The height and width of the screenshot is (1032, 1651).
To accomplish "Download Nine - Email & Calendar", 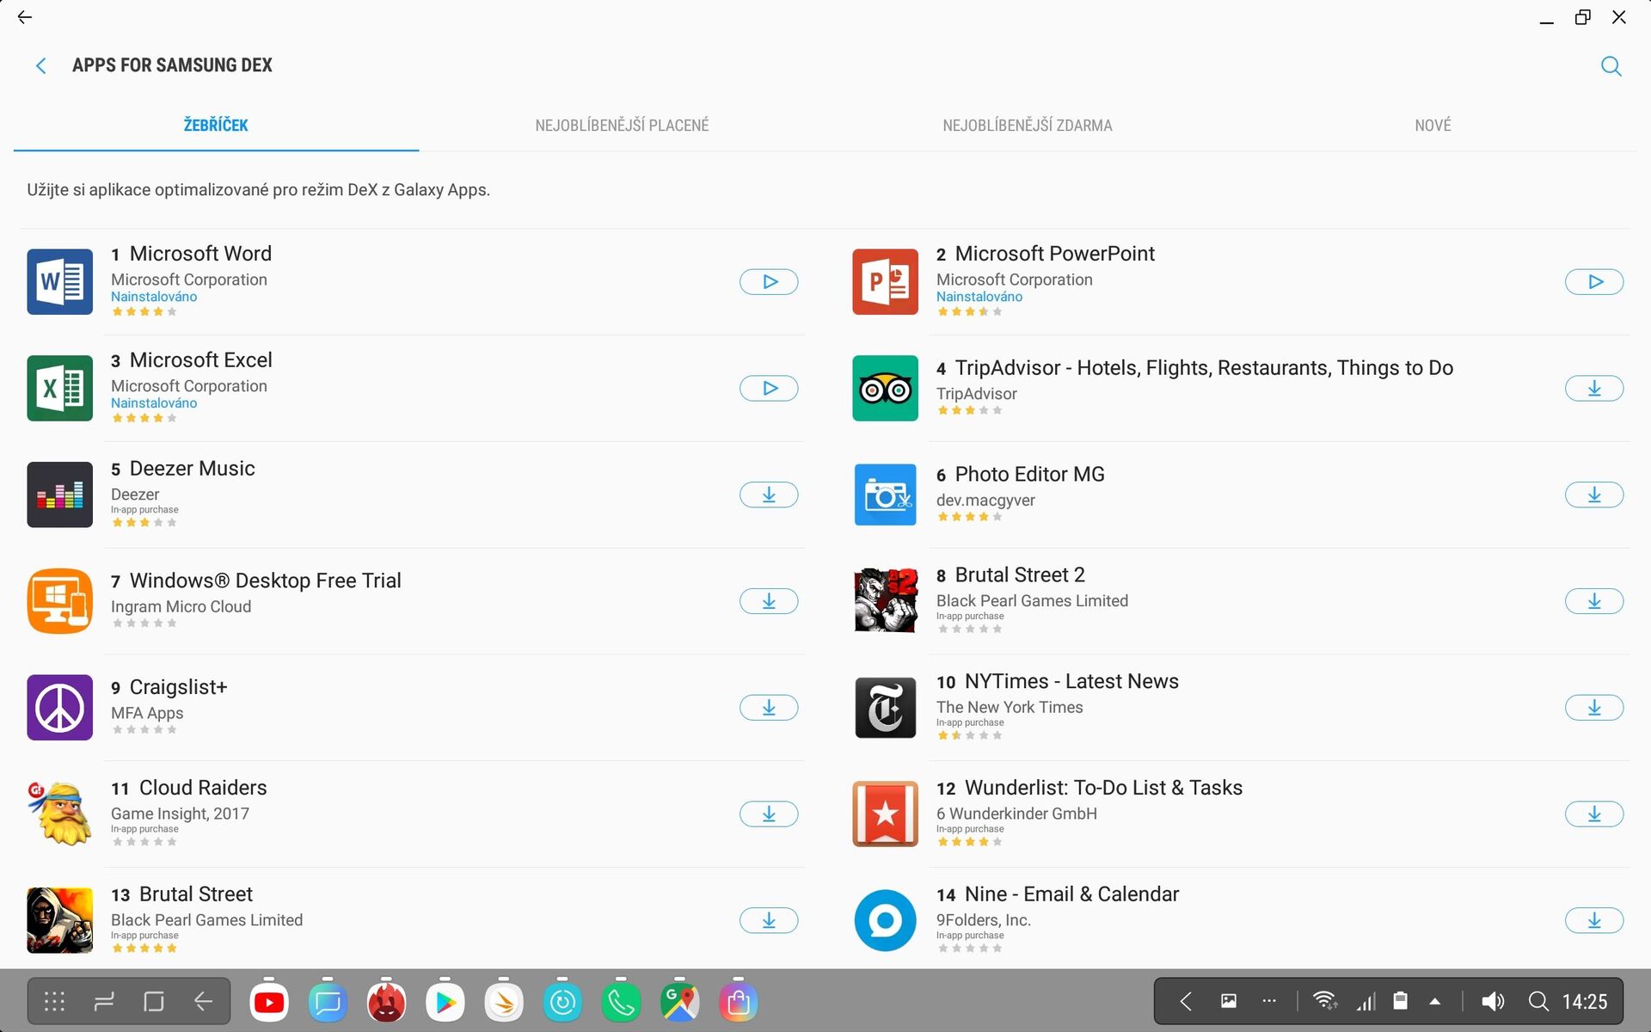I will pos(1593,921).
